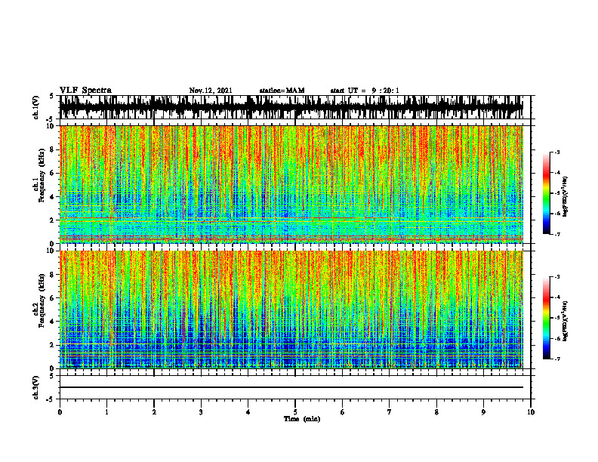Viewport: 598px width, 462px height.
Task: Click the "10" kHz tick on ch.1 axis
Action: [51, 126]
